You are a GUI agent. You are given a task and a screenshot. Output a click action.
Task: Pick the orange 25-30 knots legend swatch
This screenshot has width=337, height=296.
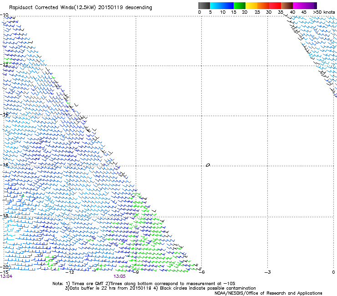(x=263, y=5)
